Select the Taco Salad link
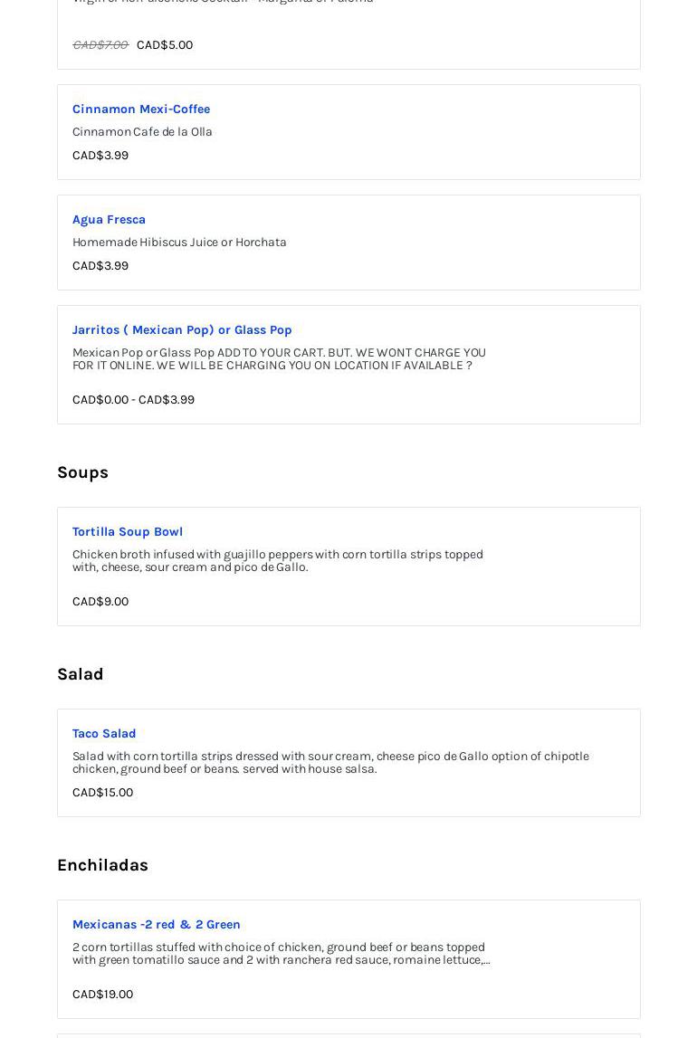 pos(104,733)
